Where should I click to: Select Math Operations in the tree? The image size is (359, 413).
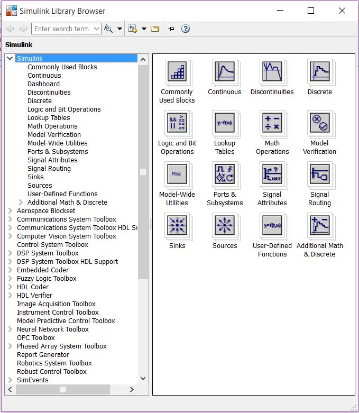click(52, 126)
